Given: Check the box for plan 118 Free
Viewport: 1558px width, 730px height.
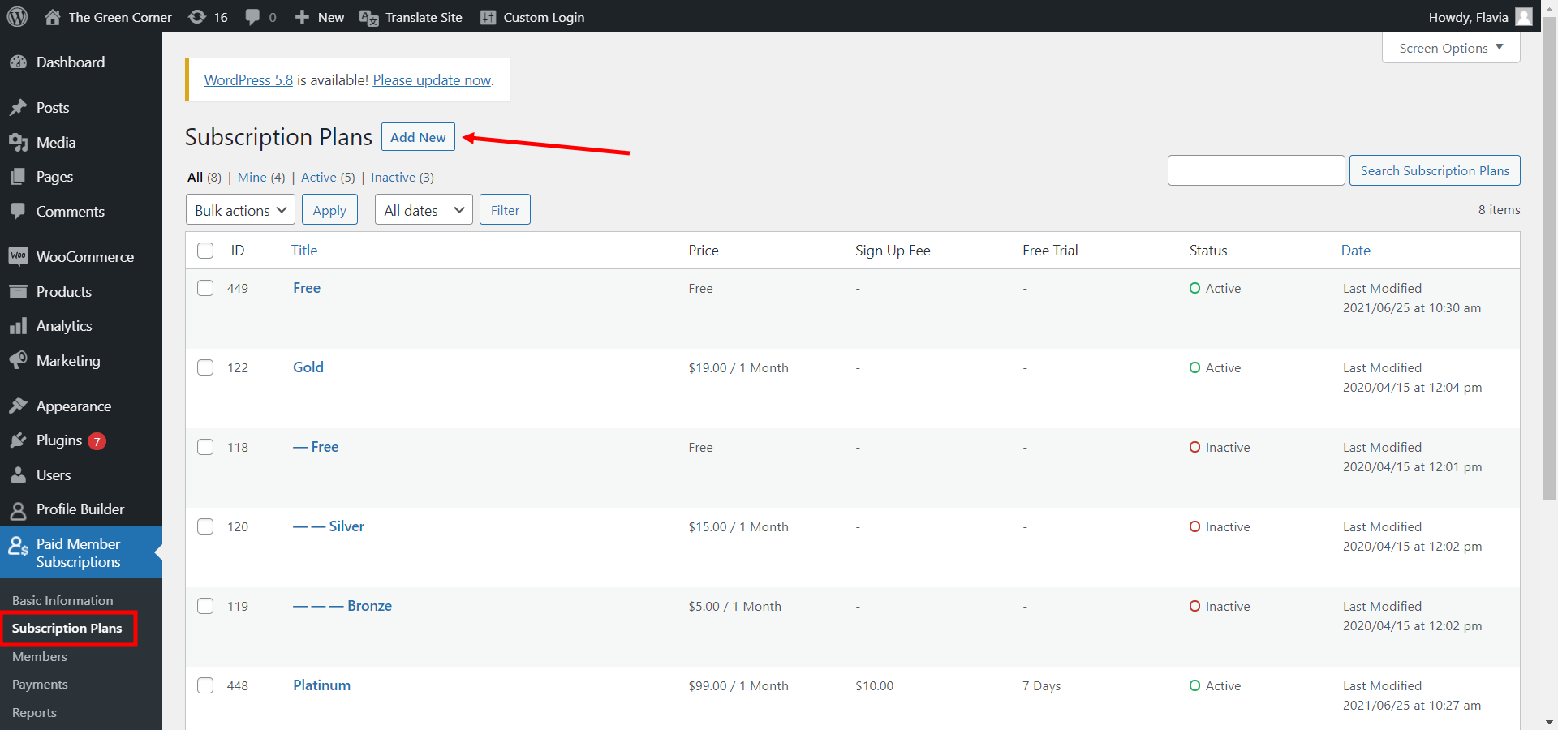Looking at the screenshot, I should 205,447.
